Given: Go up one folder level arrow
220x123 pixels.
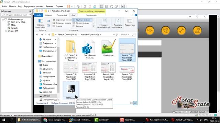Looking at the screenshot, I should [49, 35].
